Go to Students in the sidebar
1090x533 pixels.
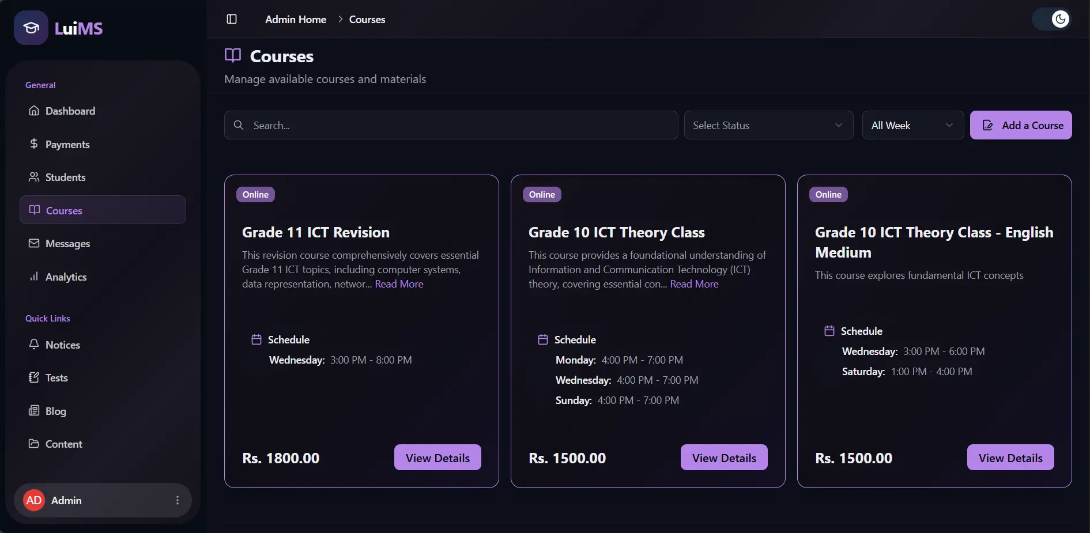click(65, 177)
